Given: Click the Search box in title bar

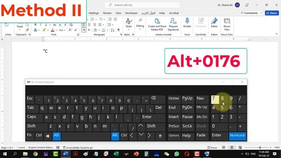Looking at the screenshot, I should coord(142,5).
